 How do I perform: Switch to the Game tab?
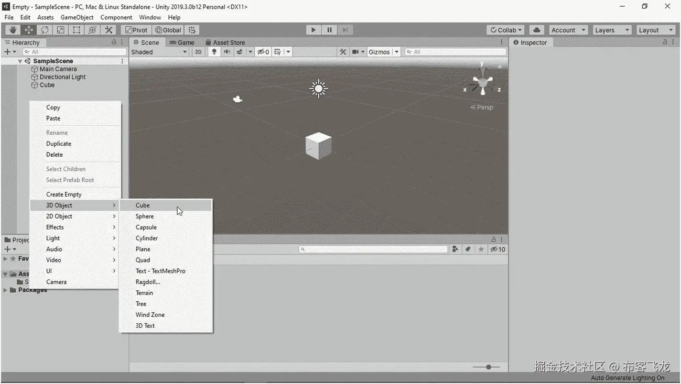pyautogui.click(x=182, y=42)
